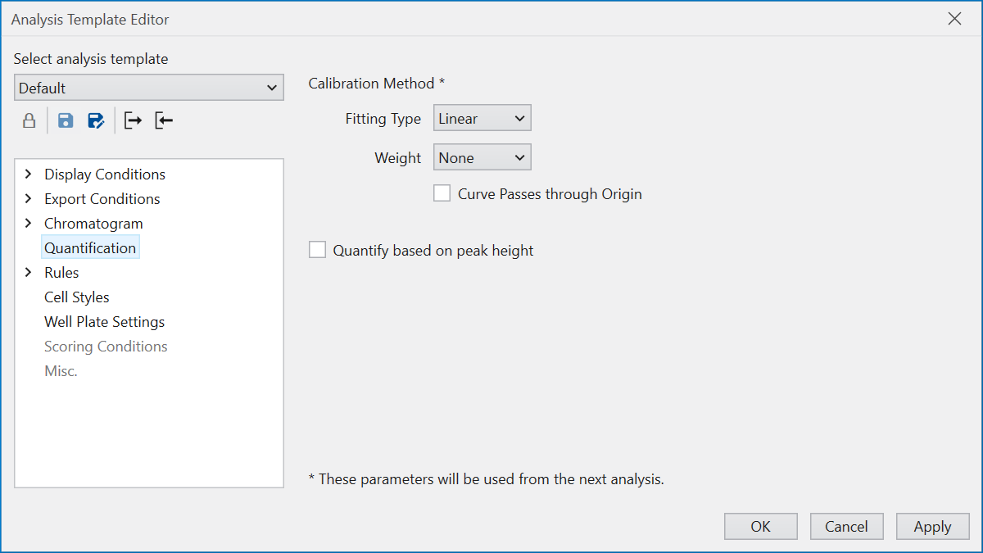Click the lock template icon
This screenshot has width=983, height=553.
pyautogui.click(x=29, y=121)
